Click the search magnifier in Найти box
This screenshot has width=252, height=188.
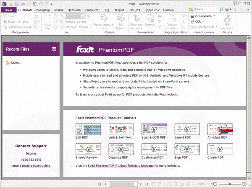coord(221,9)
